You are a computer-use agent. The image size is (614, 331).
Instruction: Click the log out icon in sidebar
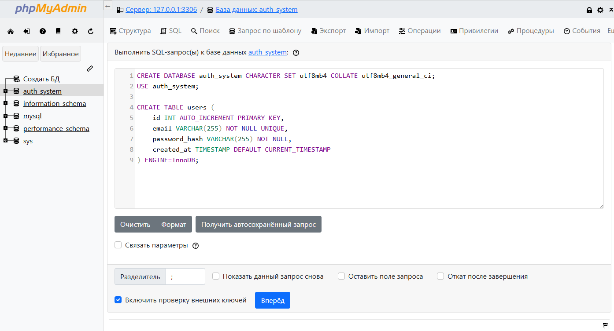[x=26, y=31]
